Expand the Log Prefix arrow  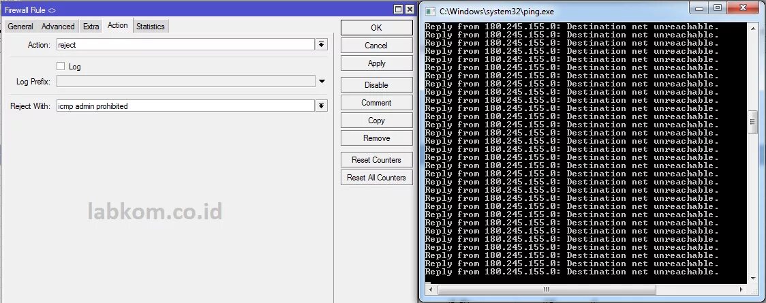point(322,82)
